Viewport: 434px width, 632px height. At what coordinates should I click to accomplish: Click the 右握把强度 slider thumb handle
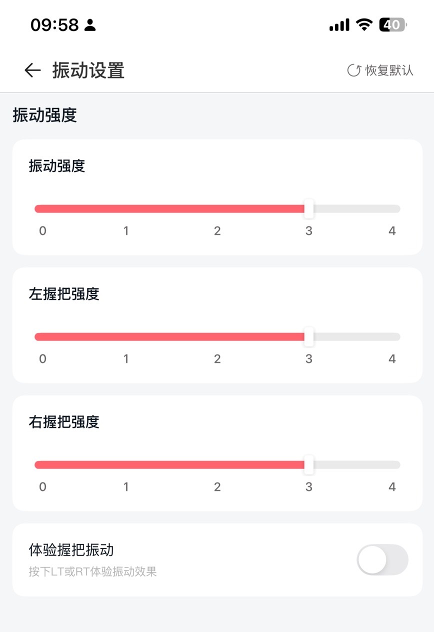tap(309, 465)
